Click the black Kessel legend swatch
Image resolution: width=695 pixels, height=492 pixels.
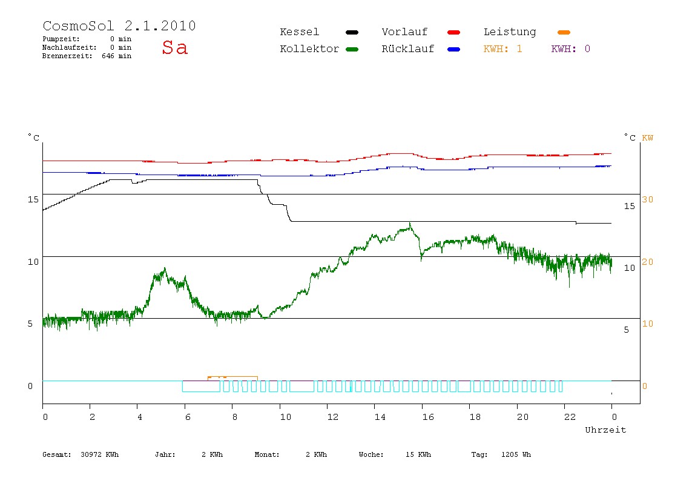pos(352,32)
